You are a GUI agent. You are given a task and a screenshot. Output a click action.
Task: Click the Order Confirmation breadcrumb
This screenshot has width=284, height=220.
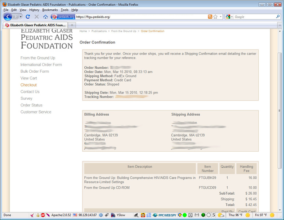[153, 31]
